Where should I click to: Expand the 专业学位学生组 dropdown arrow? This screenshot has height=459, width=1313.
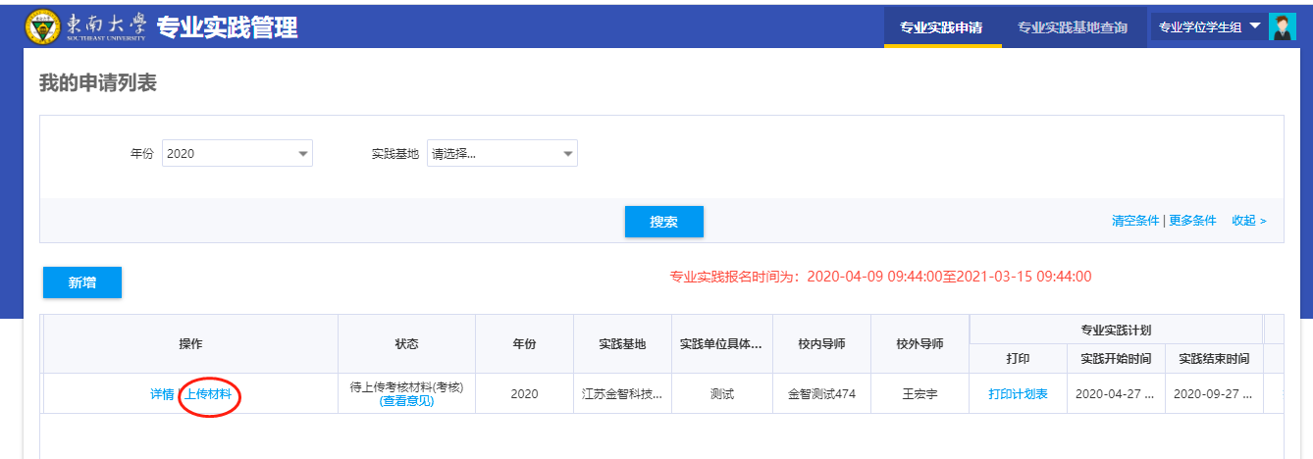pyautogui.click(x=1254, y=25)
